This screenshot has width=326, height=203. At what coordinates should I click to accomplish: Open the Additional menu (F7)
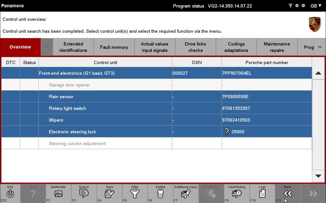coord(186,194)
